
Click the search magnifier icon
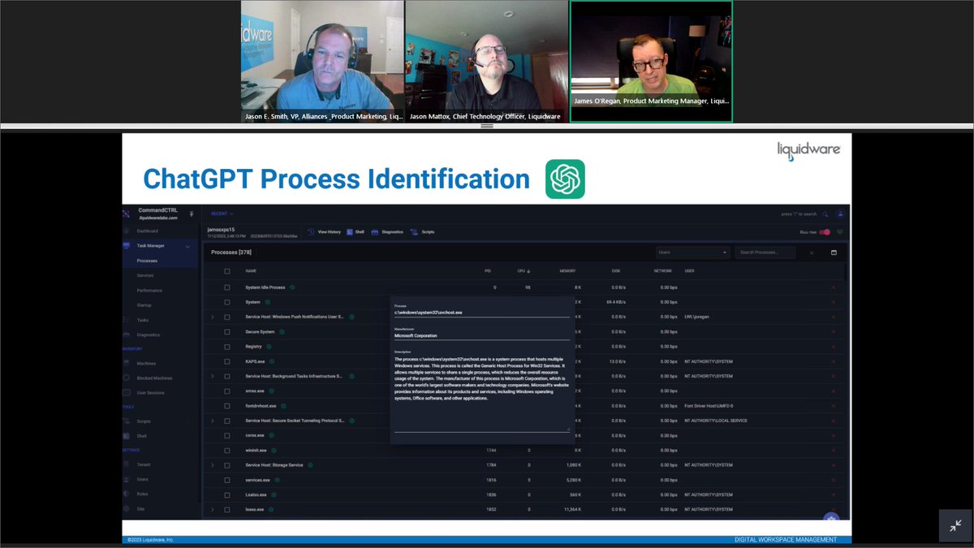point(825,214)
